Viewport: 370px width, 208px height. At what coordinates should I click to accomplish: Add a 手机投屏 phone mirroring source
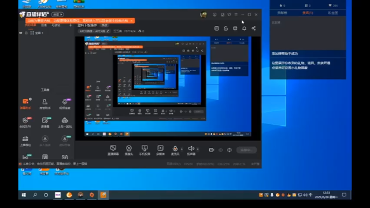145,150
